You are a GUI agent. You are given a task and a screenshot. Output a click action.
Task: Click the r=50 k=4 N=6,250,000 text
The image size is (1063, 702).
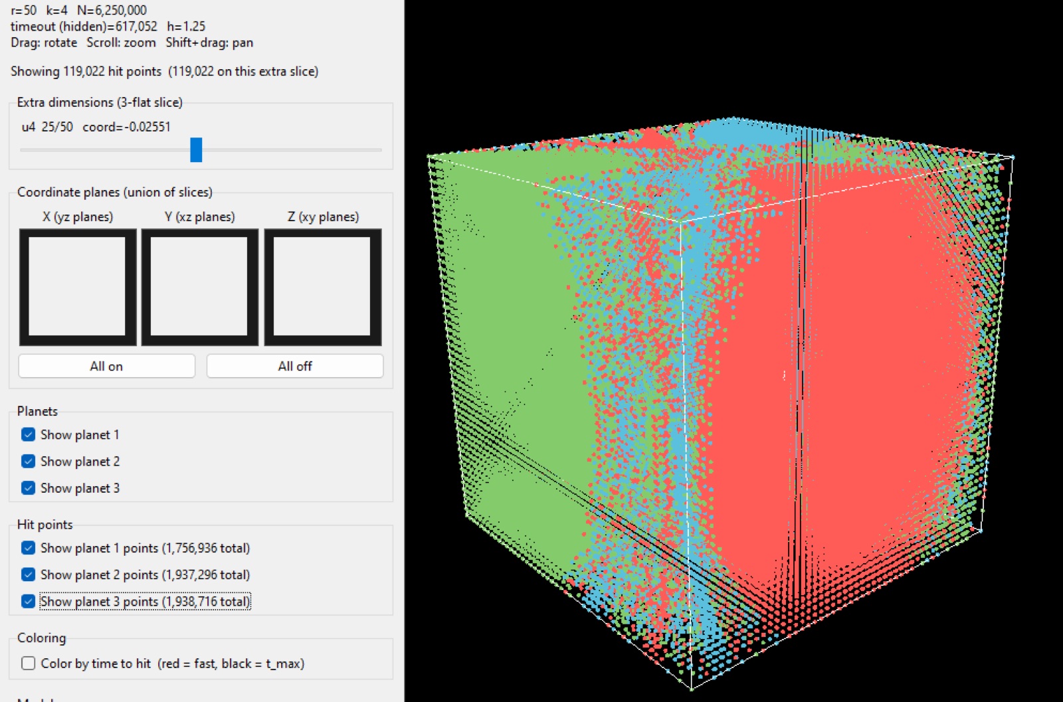coord(78,10)
